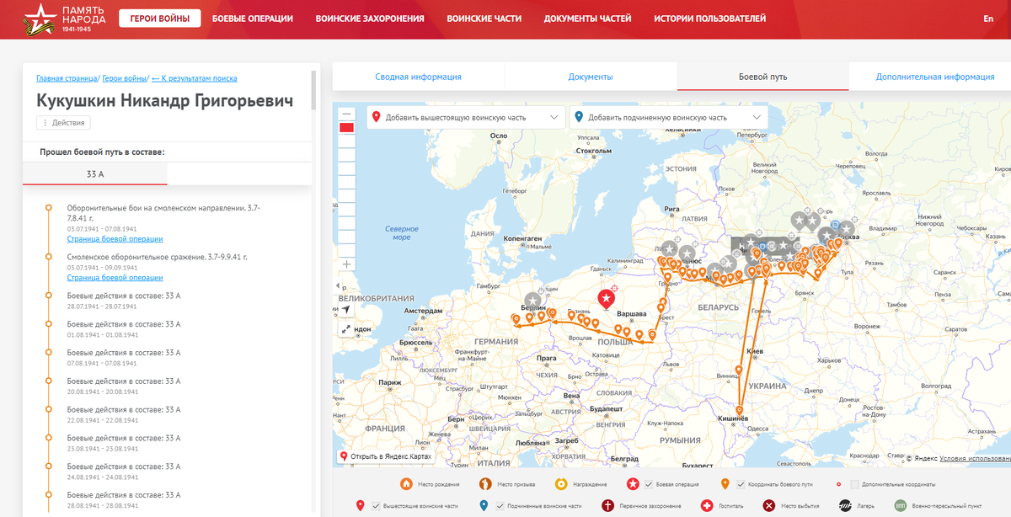The image size is (1011, 517).
Task: Click the Место выбытия X icon
Action: pyautogui.click(x=769, y=505)
